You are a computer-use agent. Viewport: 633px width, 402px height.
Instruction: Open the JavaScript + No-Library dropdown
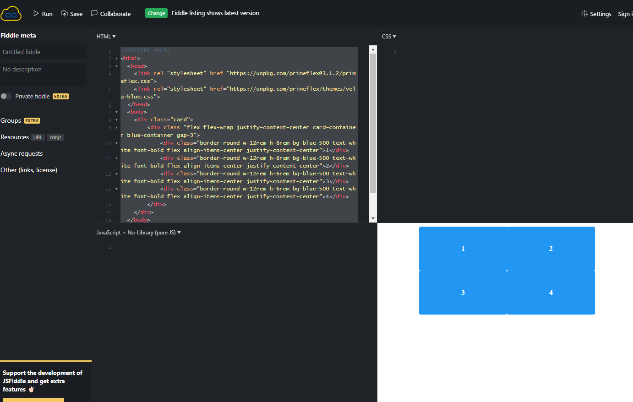(137, 232)
